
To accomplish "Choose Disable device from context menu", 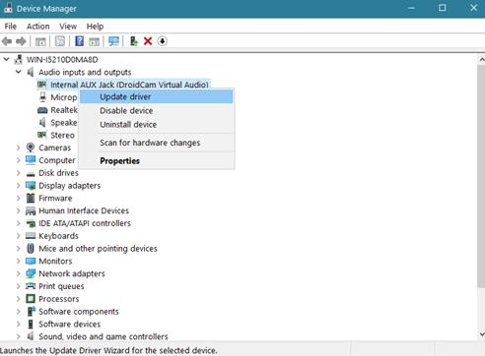I will (157, 110).
